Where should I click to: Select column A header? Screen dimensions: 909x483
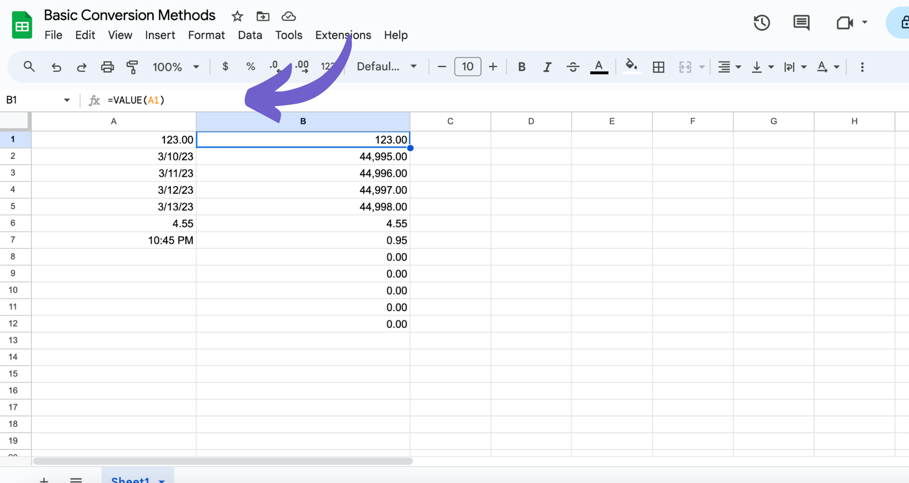click(x=114, y=121)
